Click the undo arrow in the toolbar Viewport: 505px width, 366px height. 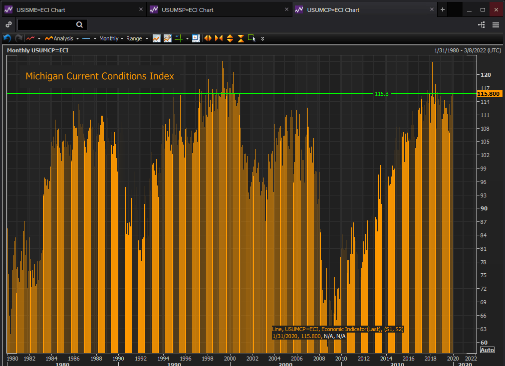coord(7,38)
